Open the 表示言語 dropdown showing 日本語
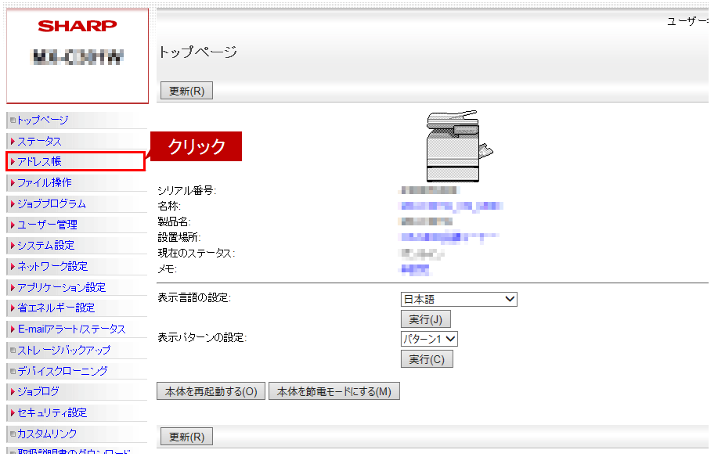The height and width of the screenshot is (457, 718). click(459, 300)
